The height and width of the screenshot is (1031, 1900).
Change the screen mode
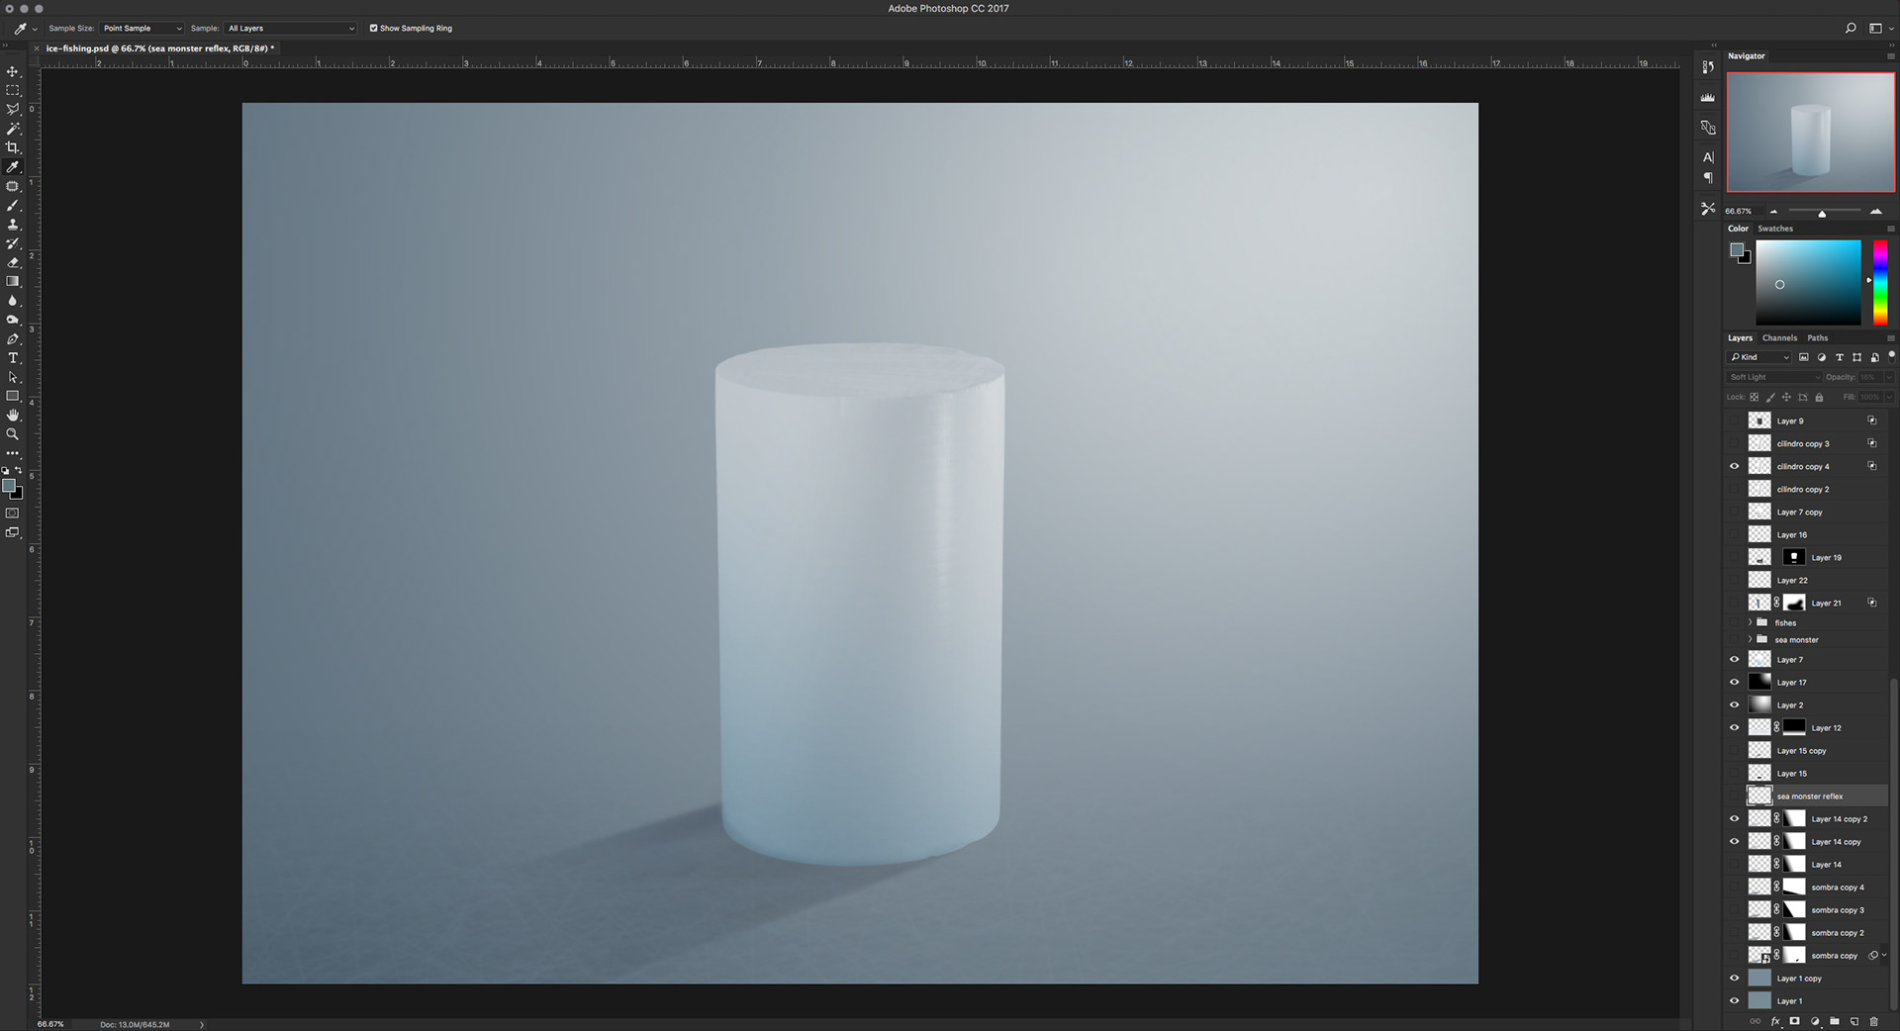13,532
